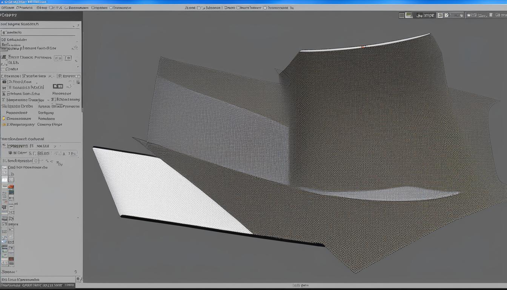The image size is (507, 290).
Task: Click the red highlighted icon in the left icon column
Action: click(11, 187)
